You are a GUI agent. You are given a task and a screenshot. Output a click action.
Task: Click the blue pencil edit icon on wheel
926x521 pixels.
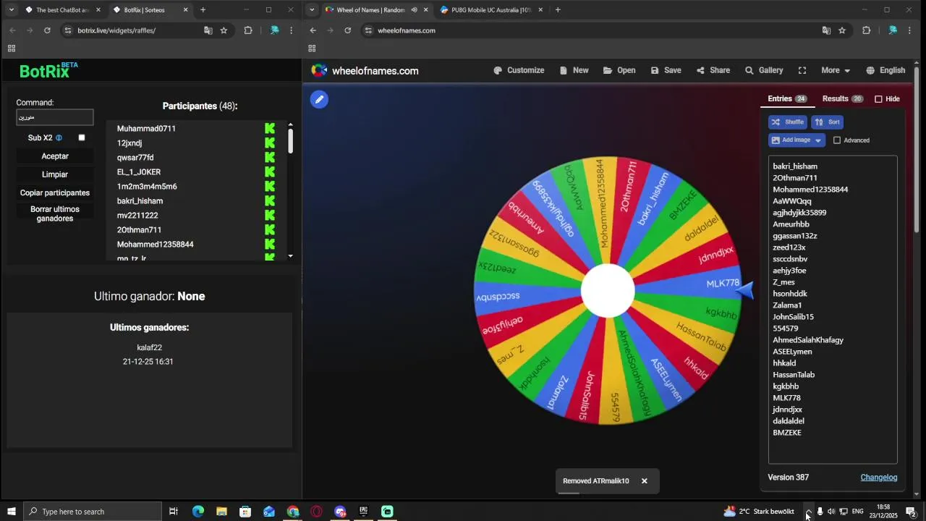point(319,99)
